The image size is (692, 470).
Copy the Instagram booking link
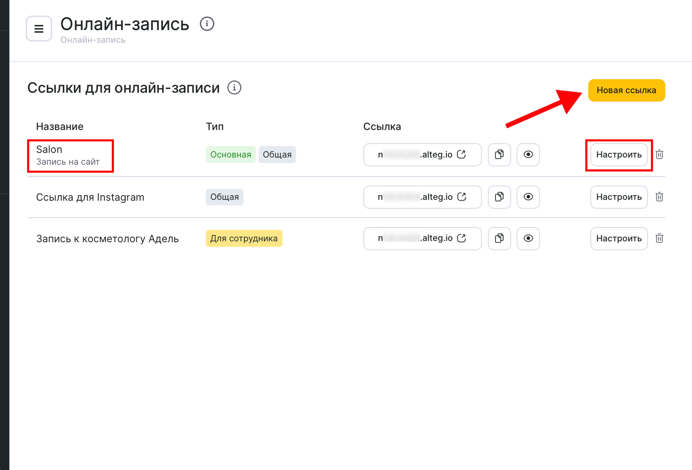coord(499,197)
